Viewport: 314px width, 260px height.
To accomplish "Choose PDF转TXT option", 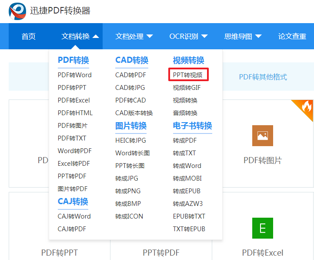I will pos(72,138).
